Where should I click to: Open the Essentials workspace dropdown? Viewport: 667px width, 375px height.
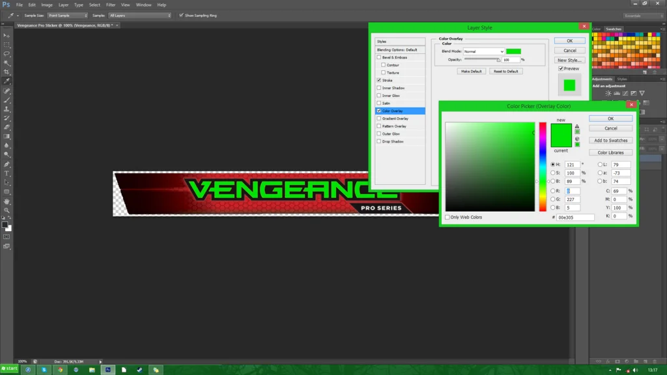click(643, 16)
